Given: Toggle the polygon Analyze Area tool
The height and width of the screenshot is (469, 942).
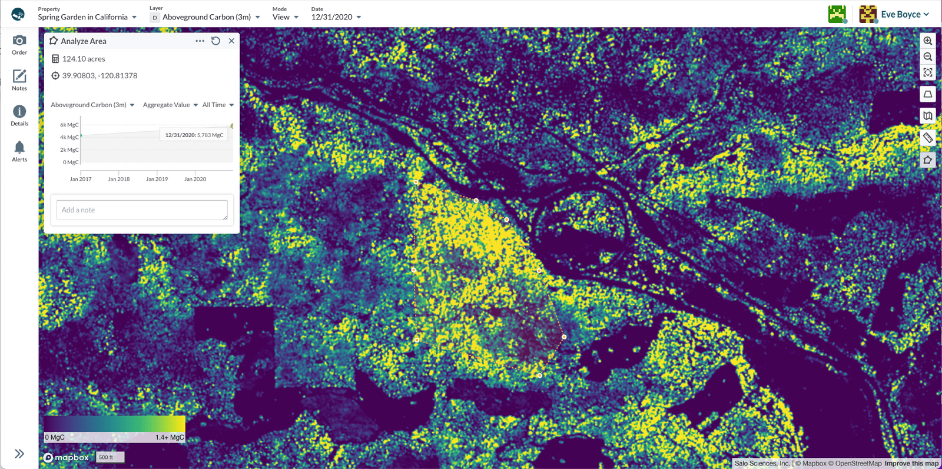Looking at the screenshot, I should coord(928,160).
